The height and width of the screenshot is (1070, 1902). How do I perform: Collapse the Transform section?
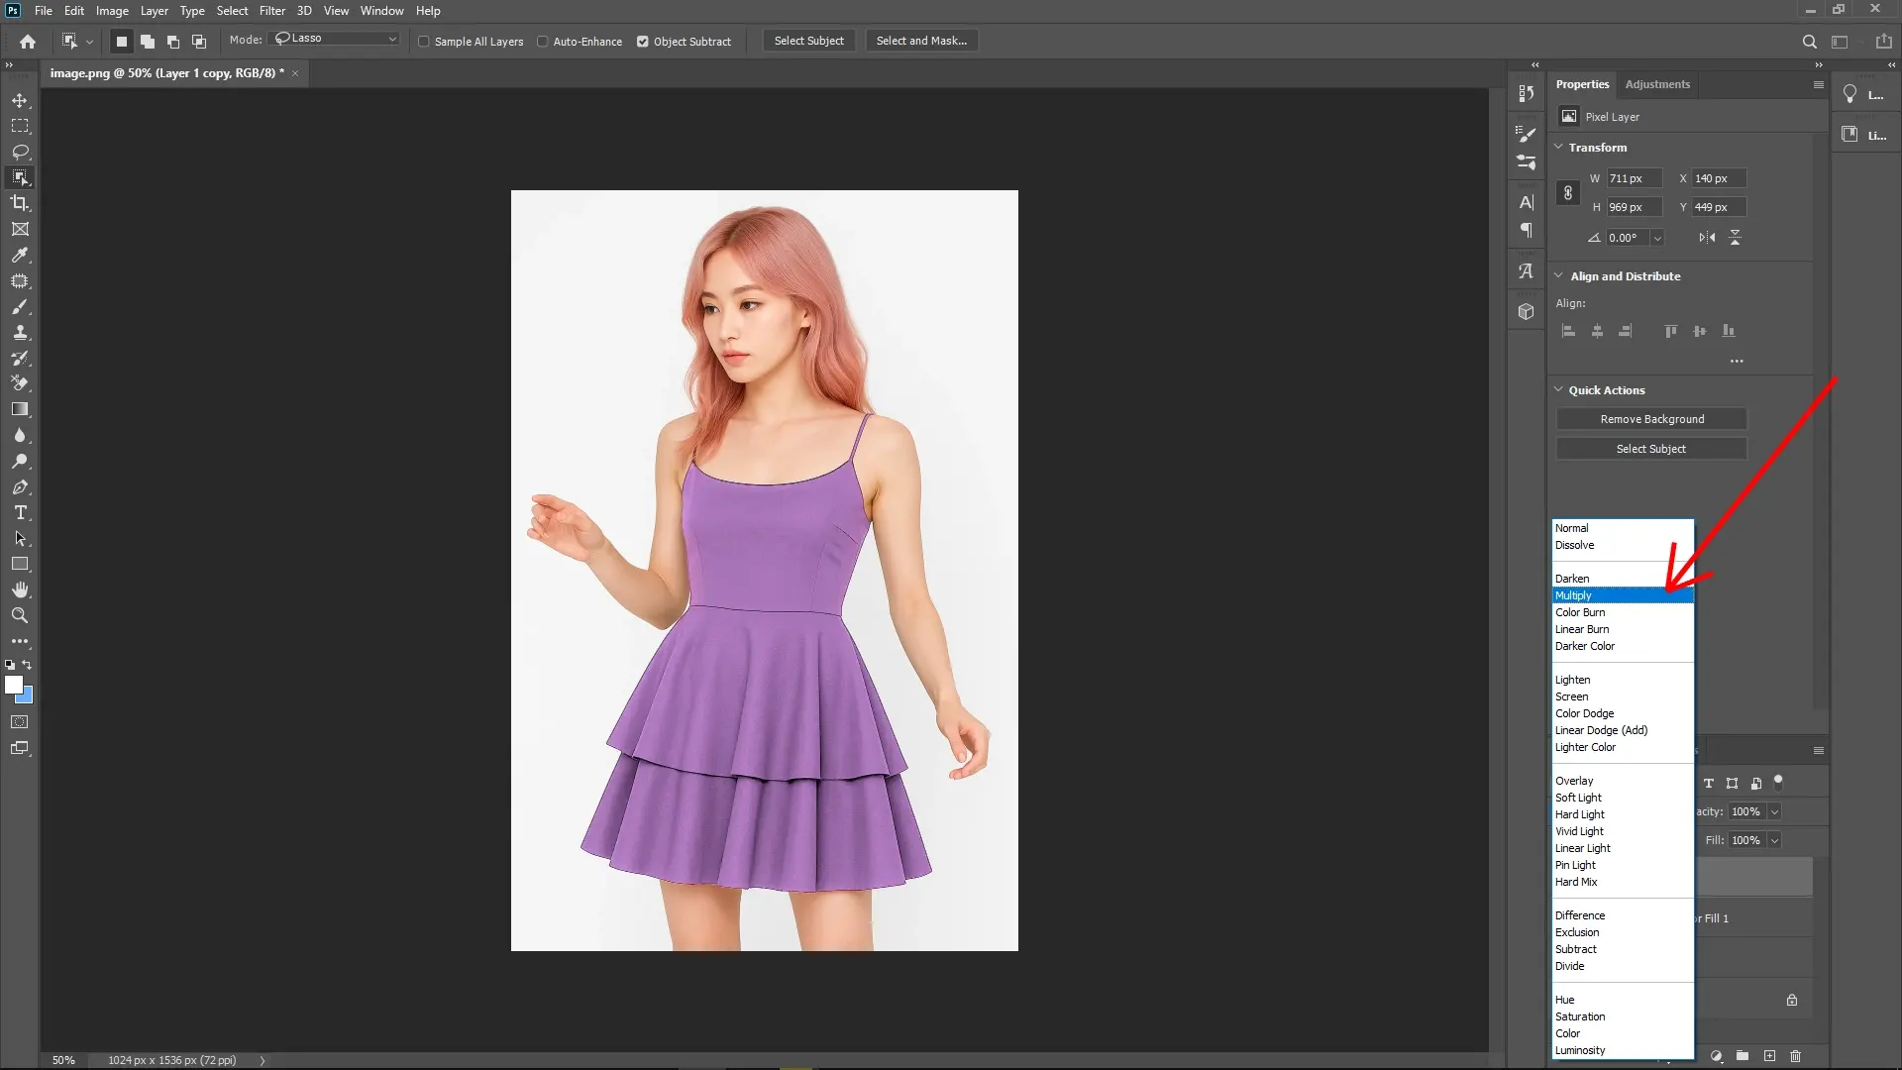(1560, 147)
